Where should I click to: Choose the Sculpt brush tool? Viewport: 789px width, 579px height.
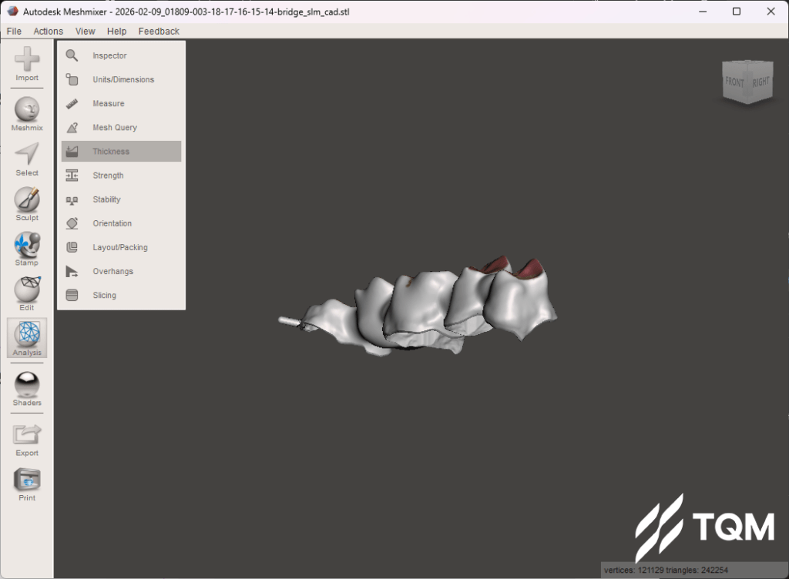27,201
